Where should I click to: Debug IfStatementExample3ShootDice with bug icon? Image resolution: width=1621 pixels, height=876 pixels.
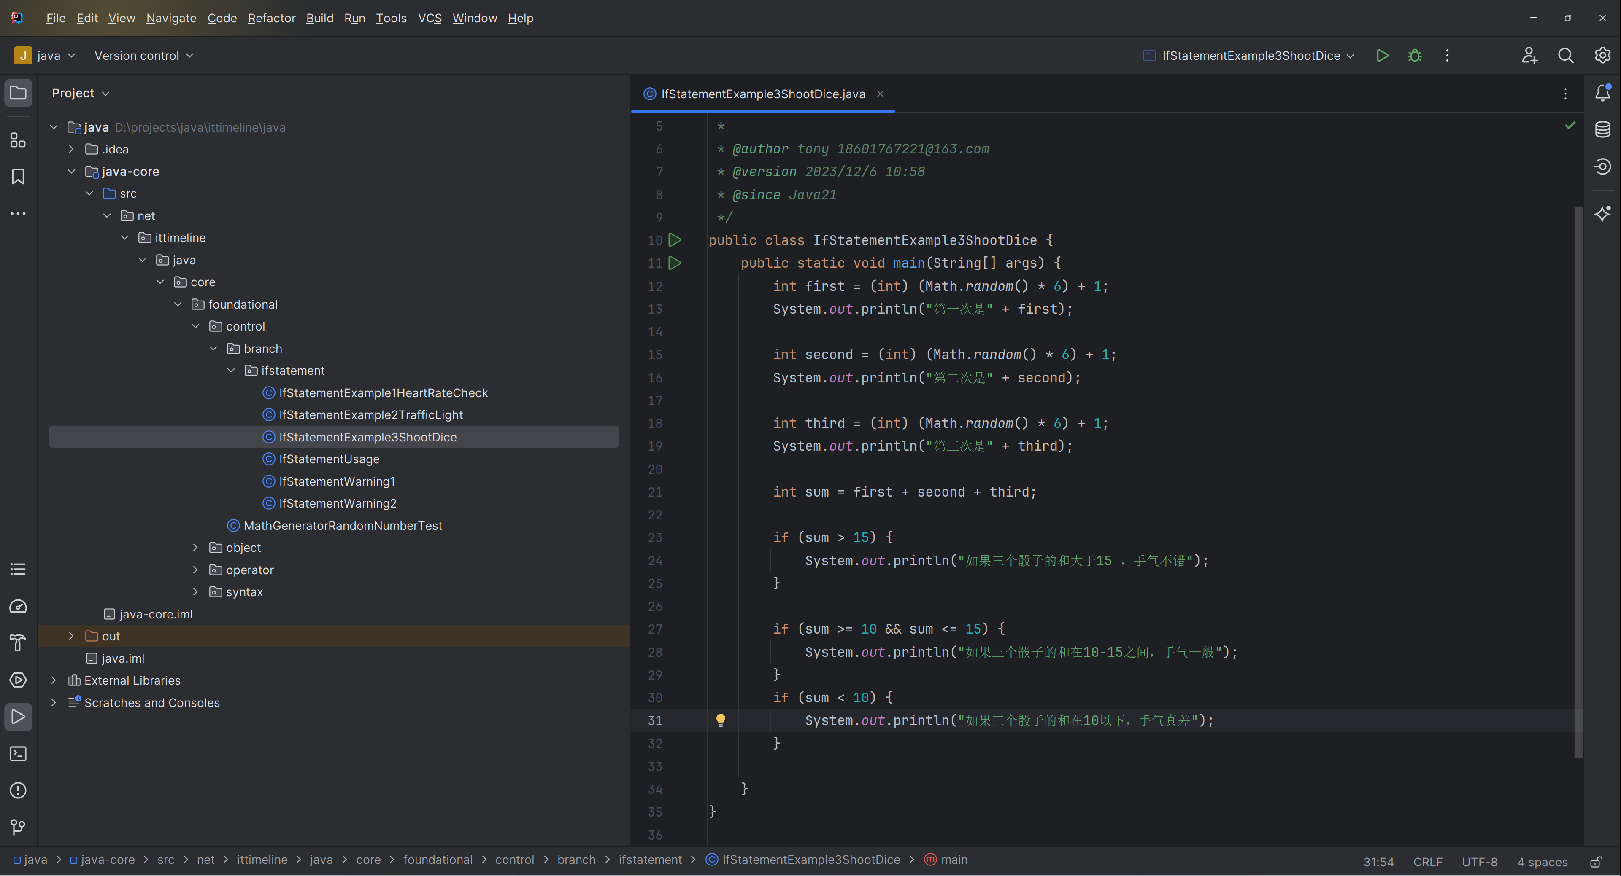click(x=1415, y=55)
